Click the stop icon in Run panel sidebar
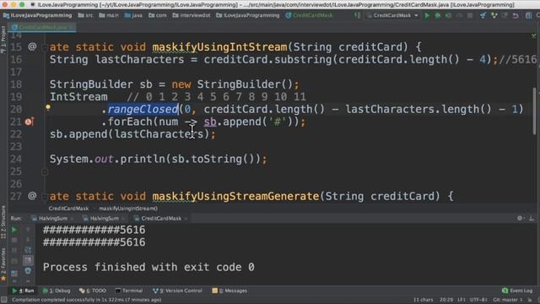 14,240
